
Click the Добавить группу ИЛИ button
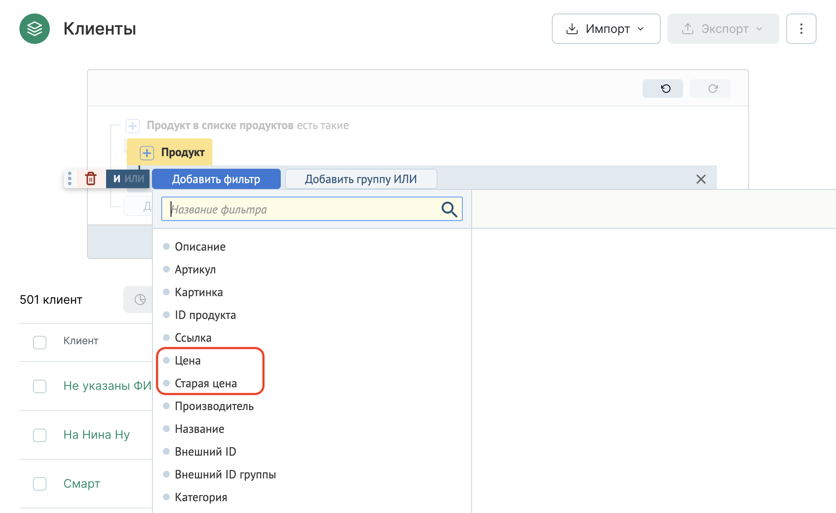click(361, 179)
